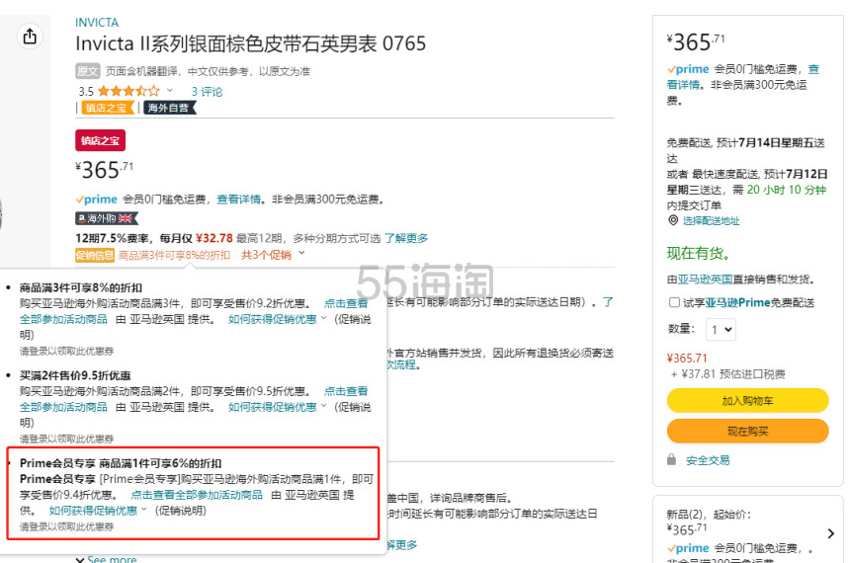Click the prime logo in new offers box

click(688, 548)
